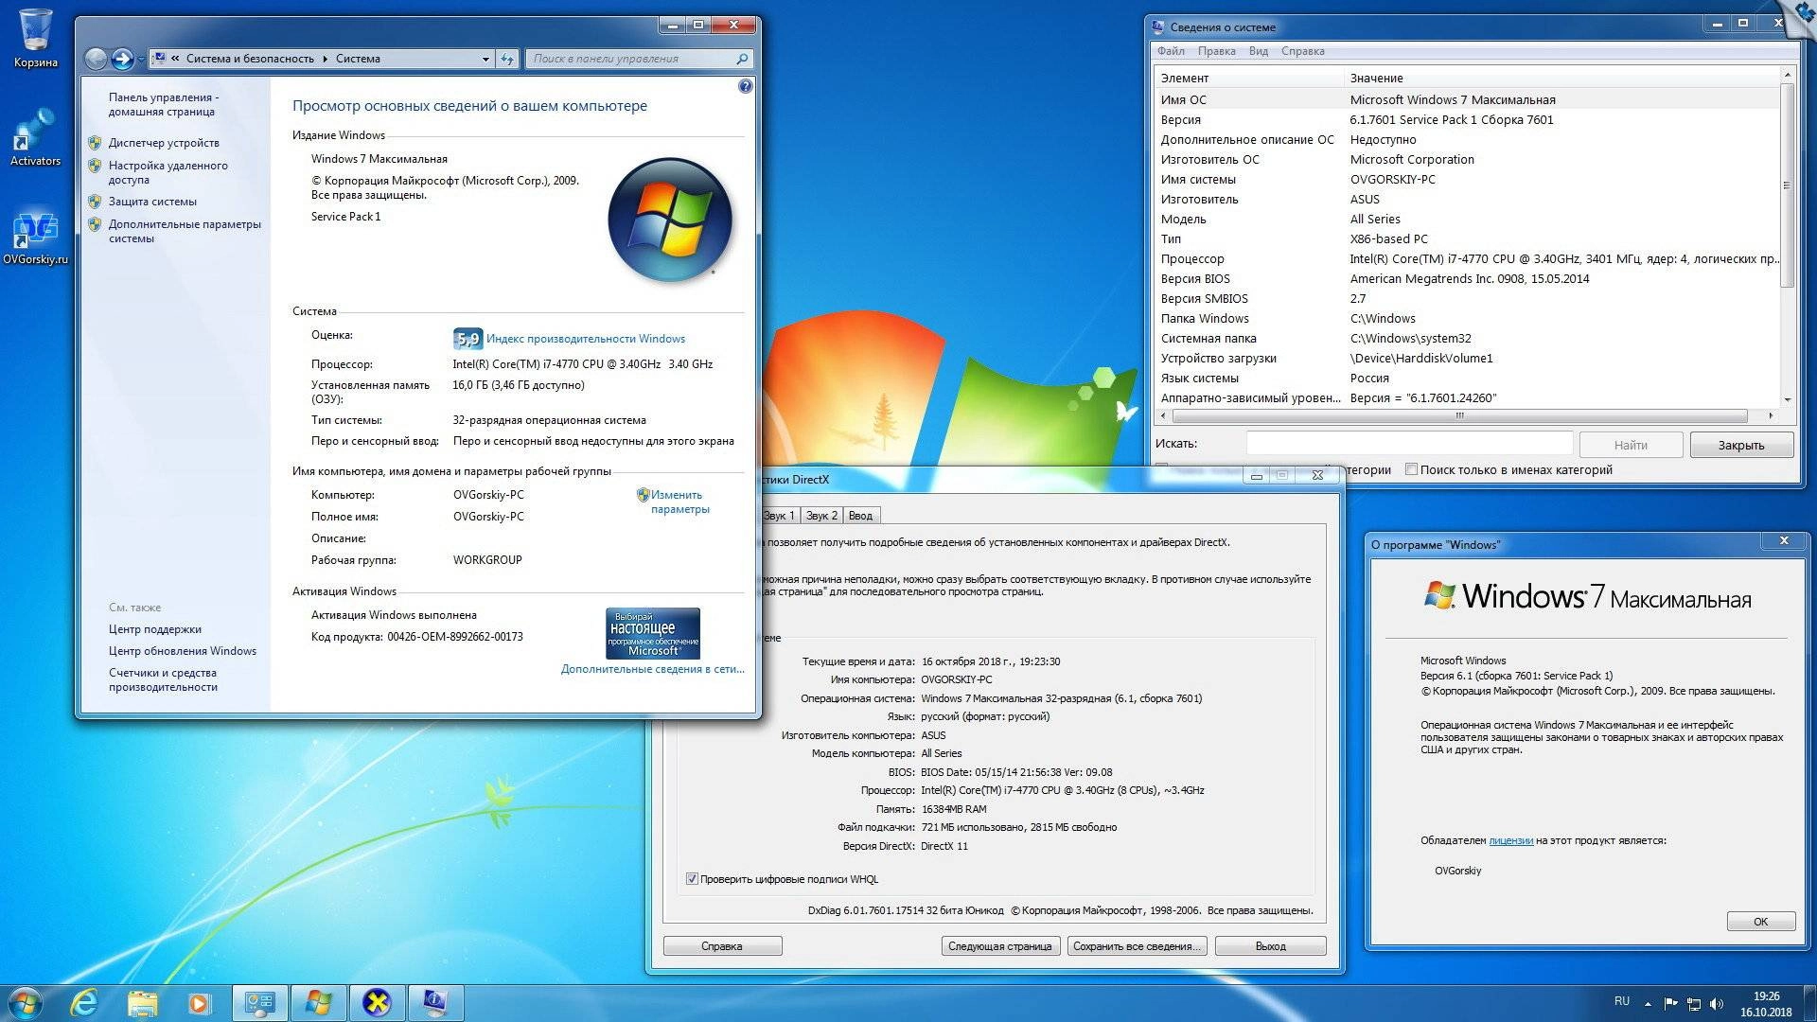Switch to System Information taskbar button
Screen dimensions: 1817x1022
435,1003
